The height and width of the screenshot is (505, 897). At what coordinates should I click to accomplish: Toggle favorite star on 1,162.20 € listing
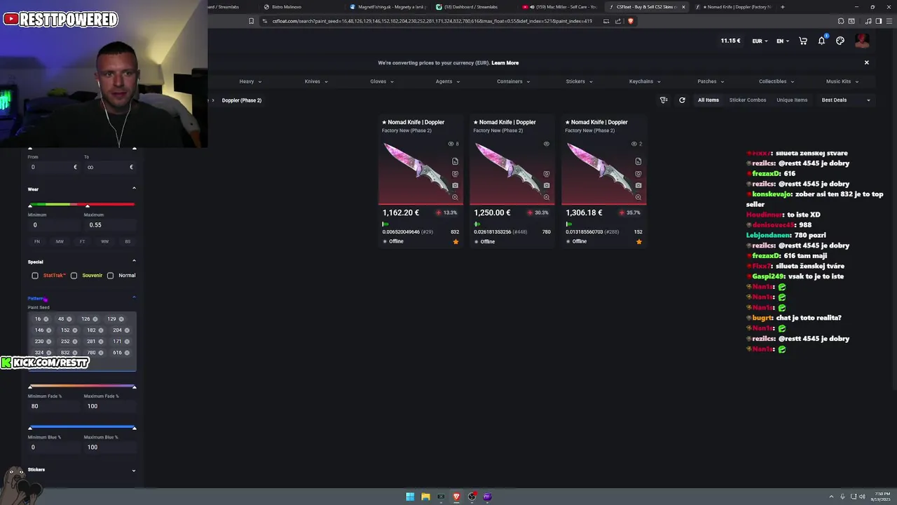pos(456,241)
